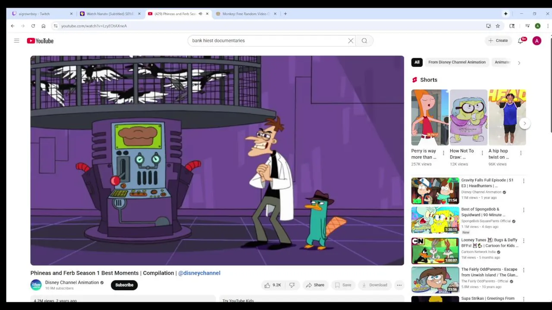Switch to the Monkey Free Random Video tab
Image resolution: width=552 pixels, height=310 pixels.
(246, 14)
